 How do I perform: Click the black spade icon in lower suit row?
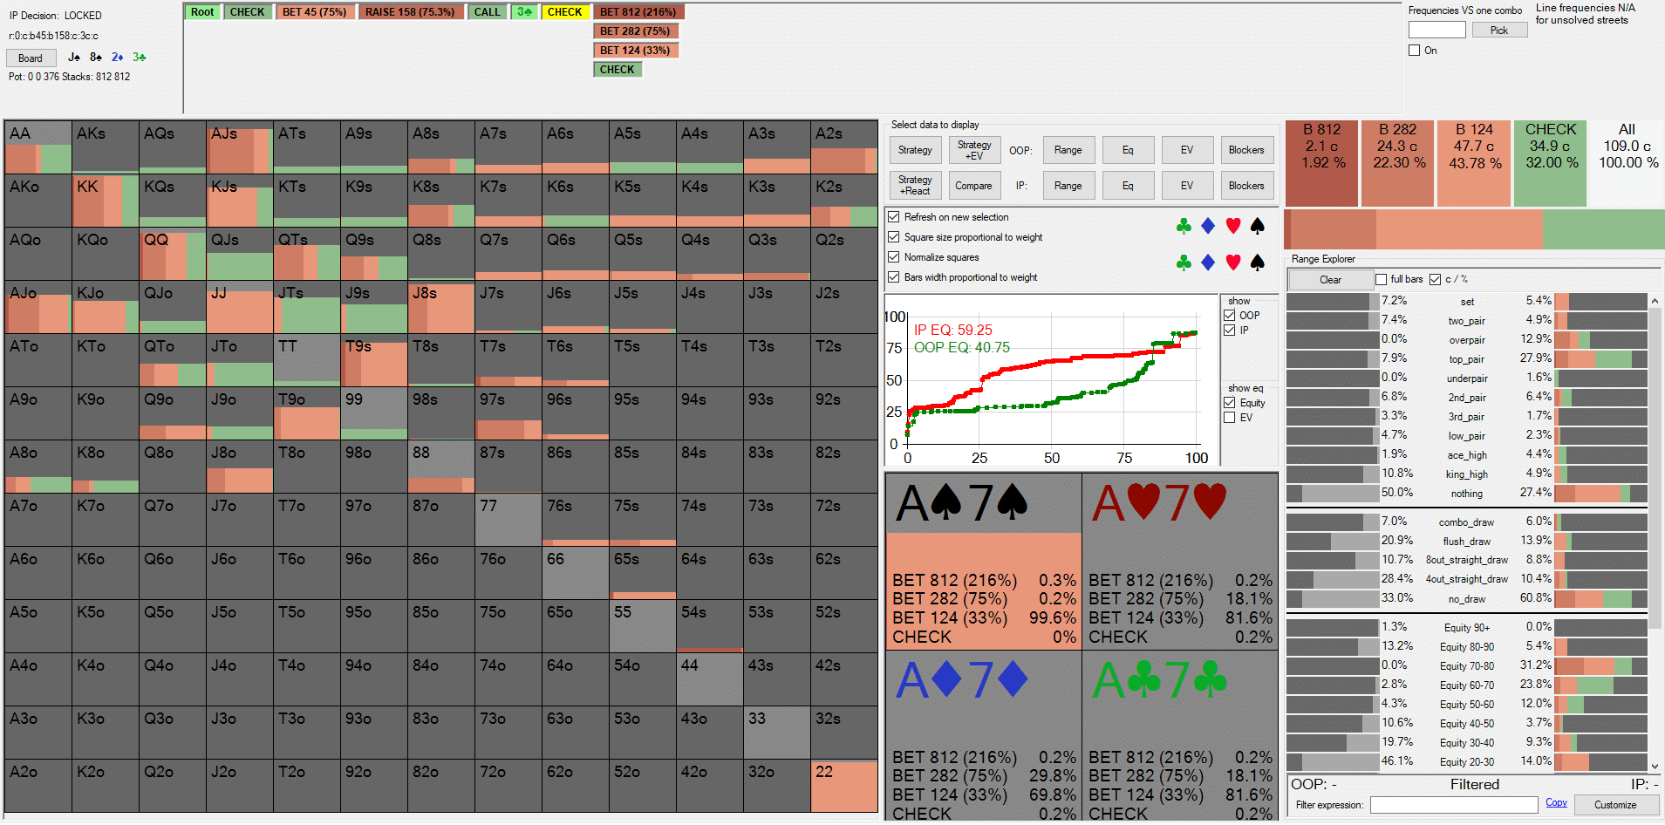[1257, 262]
